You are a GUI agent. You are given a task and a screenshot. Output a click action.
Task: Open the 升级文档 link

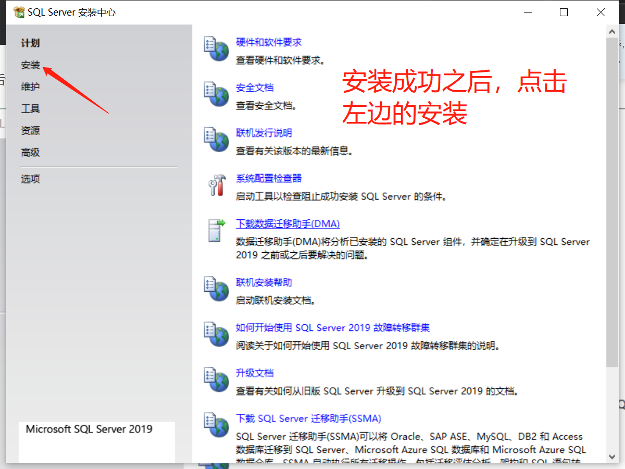[x=255, y=373]
